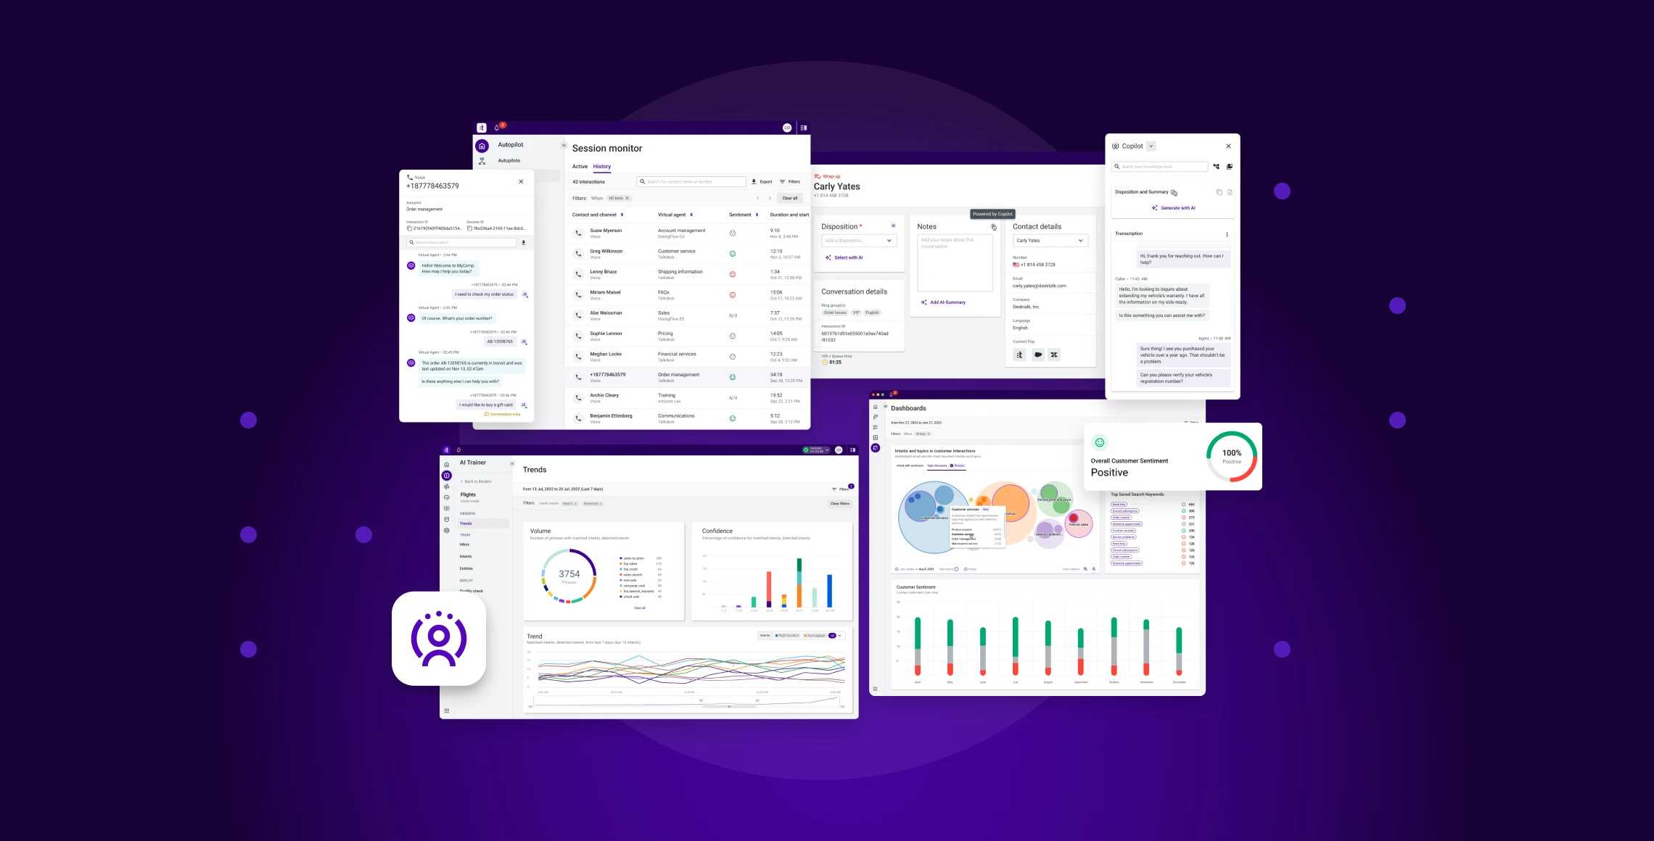This screenshot has height=841, width=1654.
Task: Click Clear All filters in Session monitor
Action: point(790,199)
